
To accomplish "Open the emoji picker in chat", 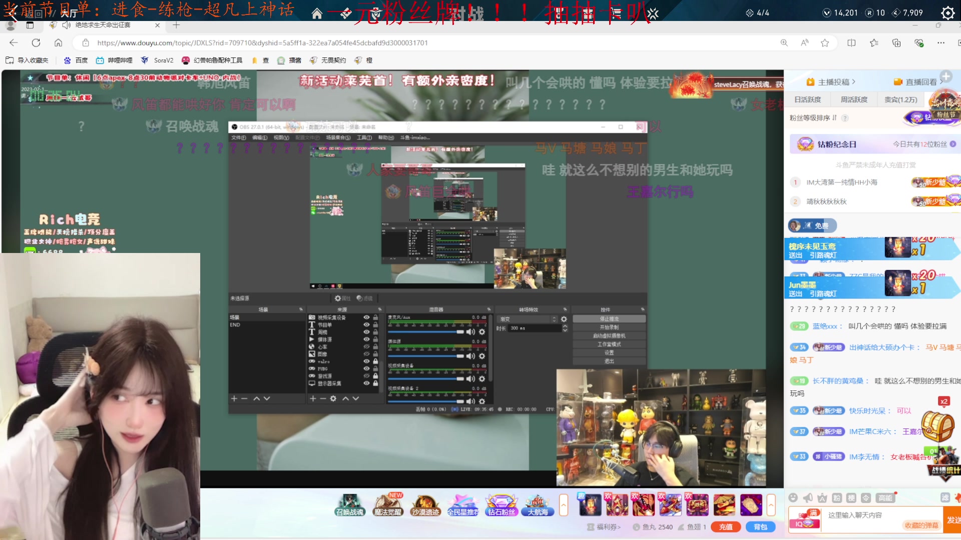I will (793, 497).
